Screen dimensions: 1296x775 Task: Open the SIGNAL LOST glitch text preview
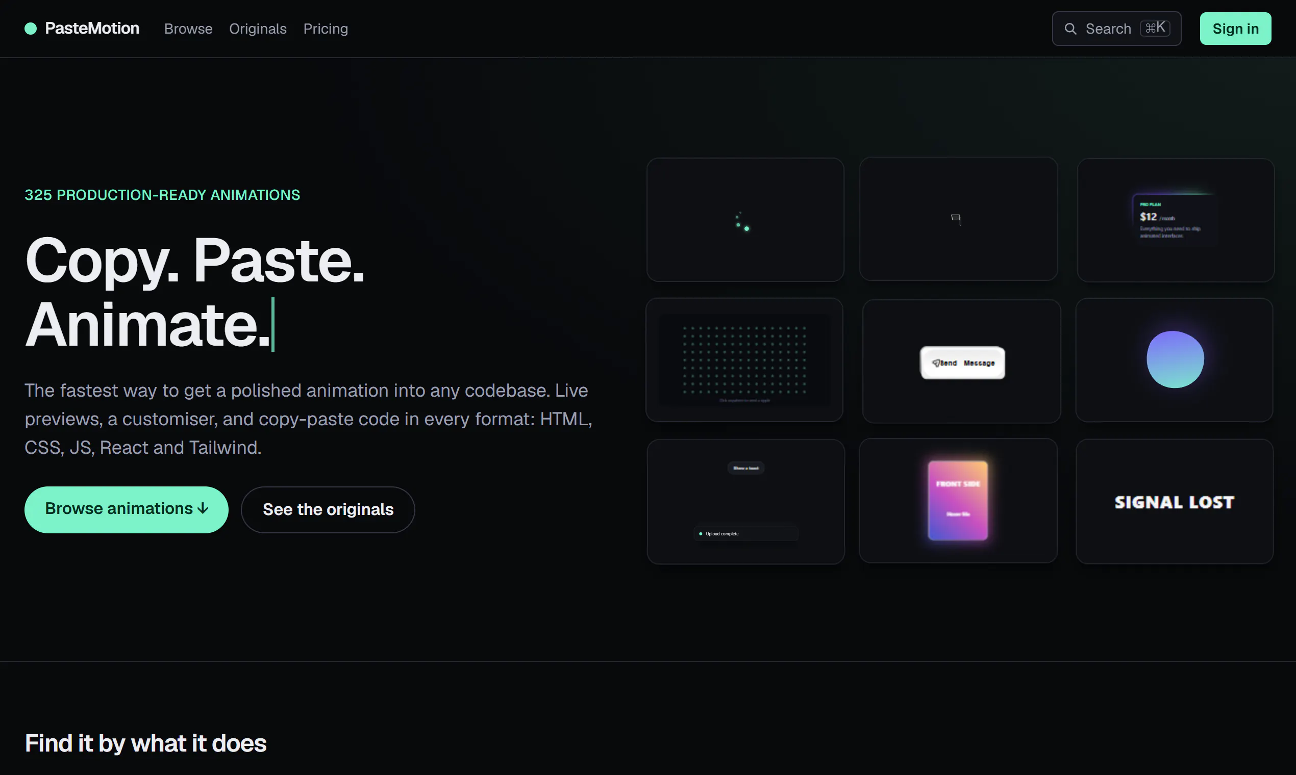click(x=1174, y=501)
